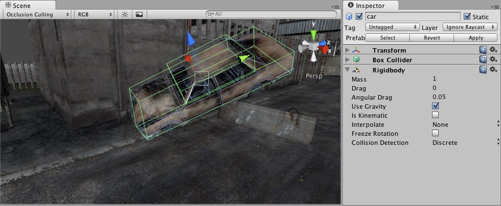Open Rigidbody gear menu
This screenshot has height=206, width=501.
point(493,70)
